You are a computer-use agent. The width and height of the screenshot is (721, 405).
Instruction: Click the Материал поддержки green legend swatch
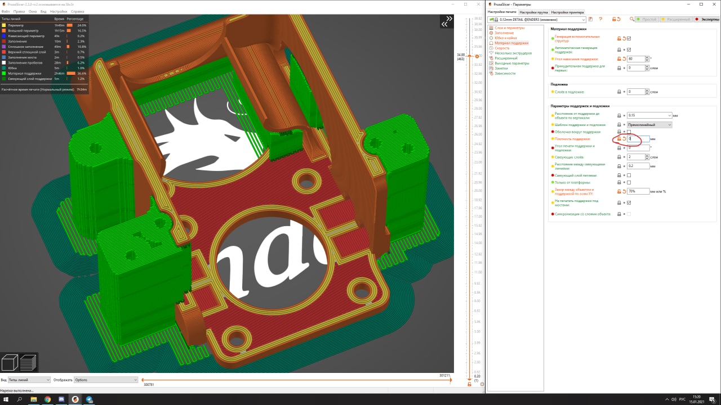tap(5, 73)
